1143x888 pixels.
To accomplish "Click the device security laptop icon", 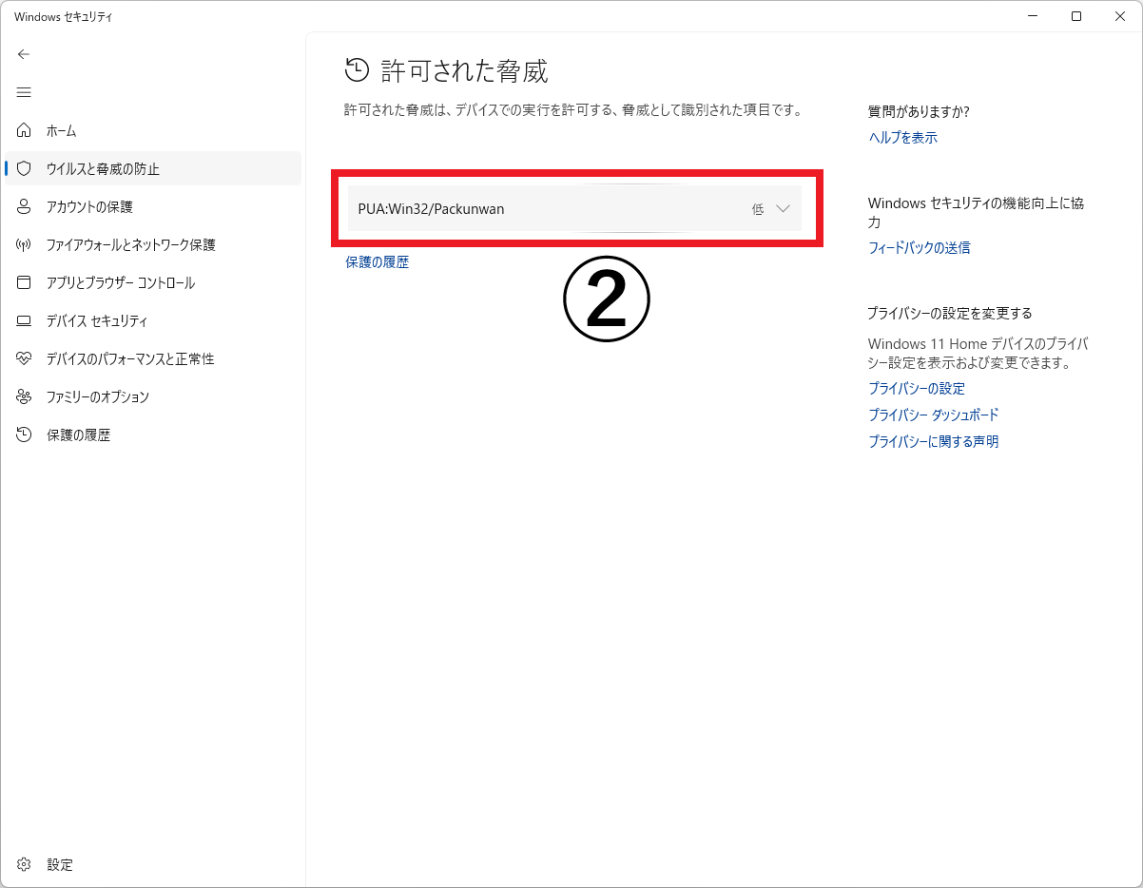I will 25,320.
